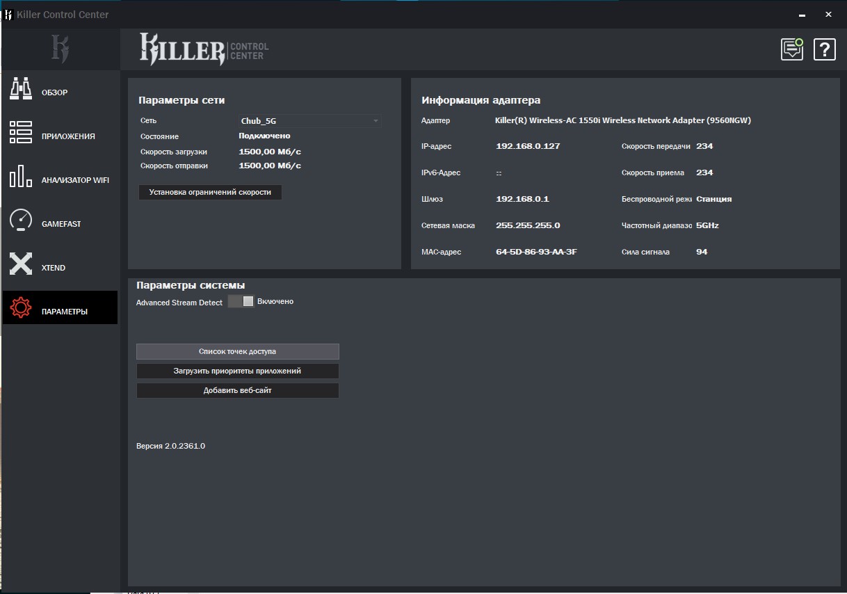Click the Скорость отправки 1500,00 Мб/с value
Viewport: 847px width, 594px height.
point(270,166)
